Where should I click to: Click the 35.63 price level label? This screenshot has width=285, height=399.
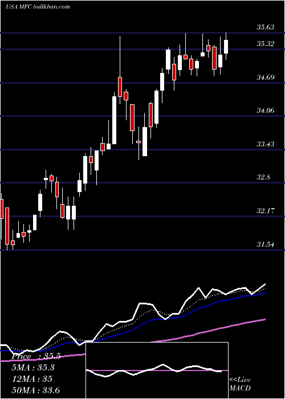click(x=266, y=27)
